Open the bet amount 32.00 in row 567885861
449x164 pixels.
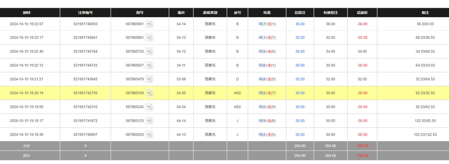(300, 37)
